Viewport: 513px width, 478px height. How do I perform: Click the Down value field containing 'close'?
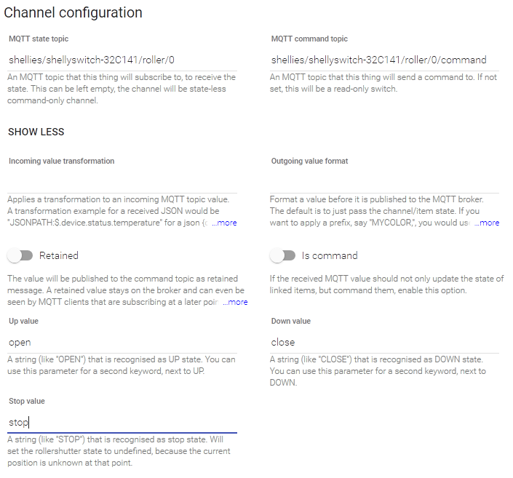click(384, 342)
